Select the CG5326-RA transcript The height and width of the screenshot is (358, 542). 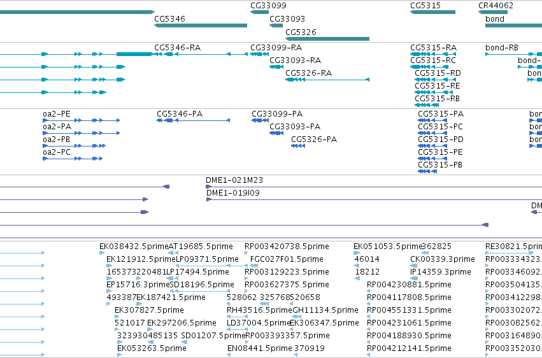click(327, 80)
